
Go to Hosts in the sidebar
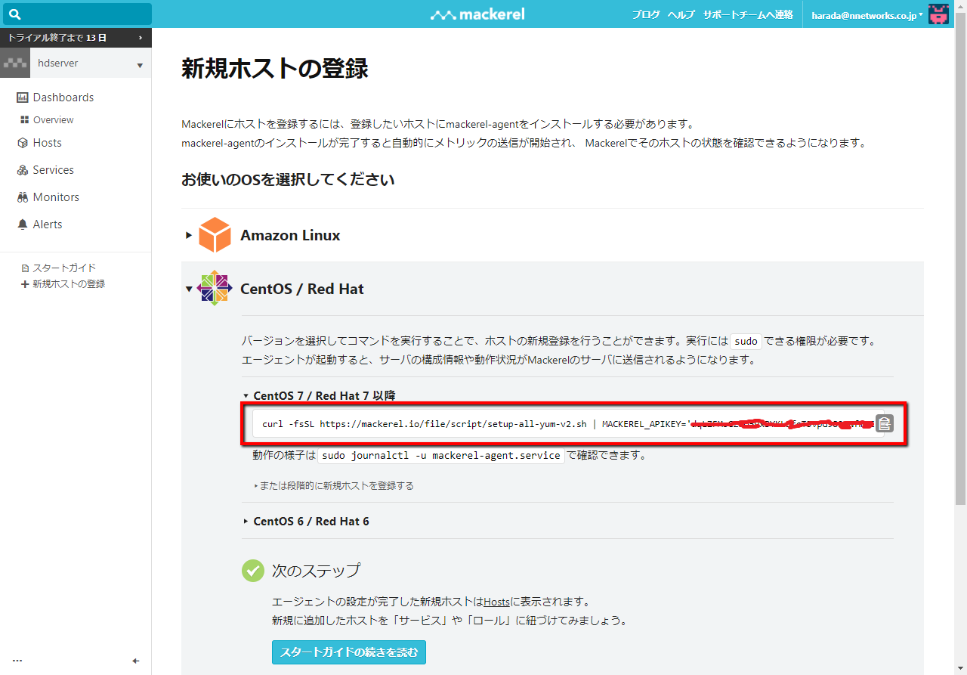pos(47,143)
